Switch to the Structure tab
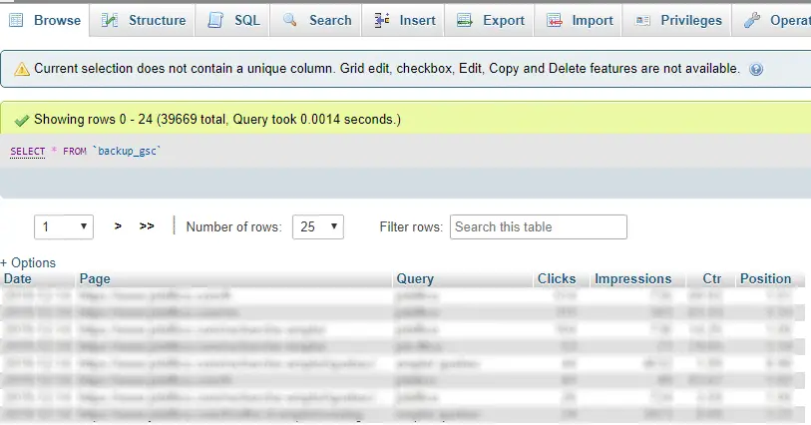This screenshot has height=425, width=811. 143,20
